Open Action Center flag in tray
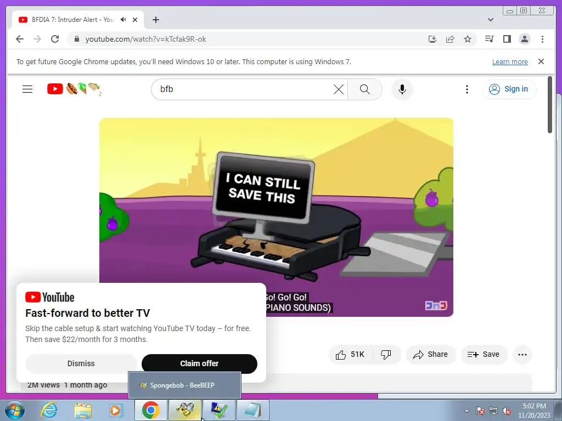The width and height of the screenshot is (562, 421). [480, 411]
